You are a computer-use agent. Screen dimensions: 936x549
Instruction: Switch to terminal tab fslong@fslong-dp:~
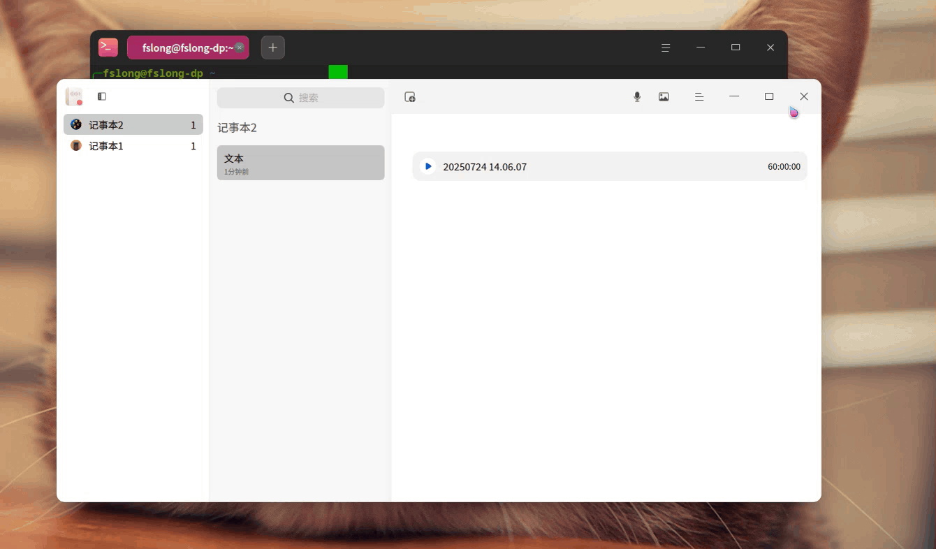click(x=188, y=47)
